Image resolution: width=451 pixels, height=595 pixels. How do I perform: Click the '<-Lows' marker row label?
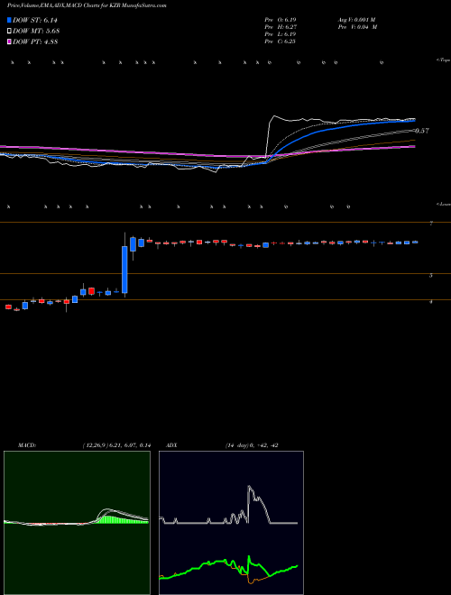pyautogui.click(x=443, y=204)
